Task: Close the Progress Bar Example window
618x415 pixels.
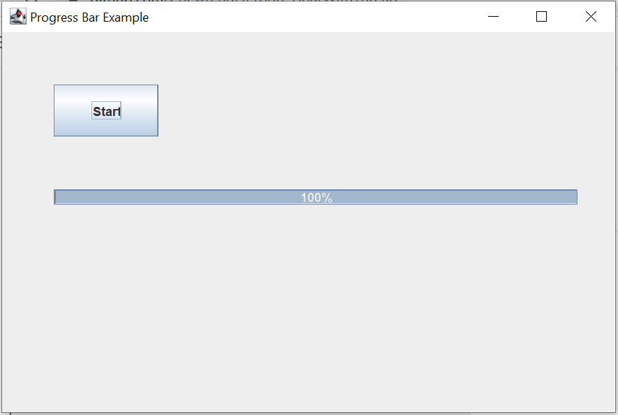Action: pyautogui.click(x=591, y=16)
